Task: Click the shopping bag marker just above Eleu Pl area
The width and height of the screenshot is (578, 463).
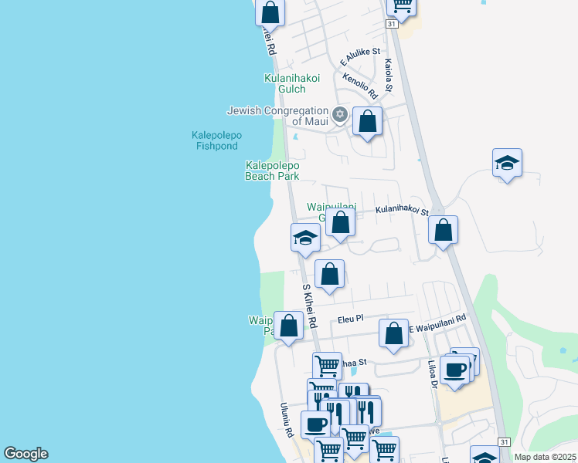Action: click(329, 275)
